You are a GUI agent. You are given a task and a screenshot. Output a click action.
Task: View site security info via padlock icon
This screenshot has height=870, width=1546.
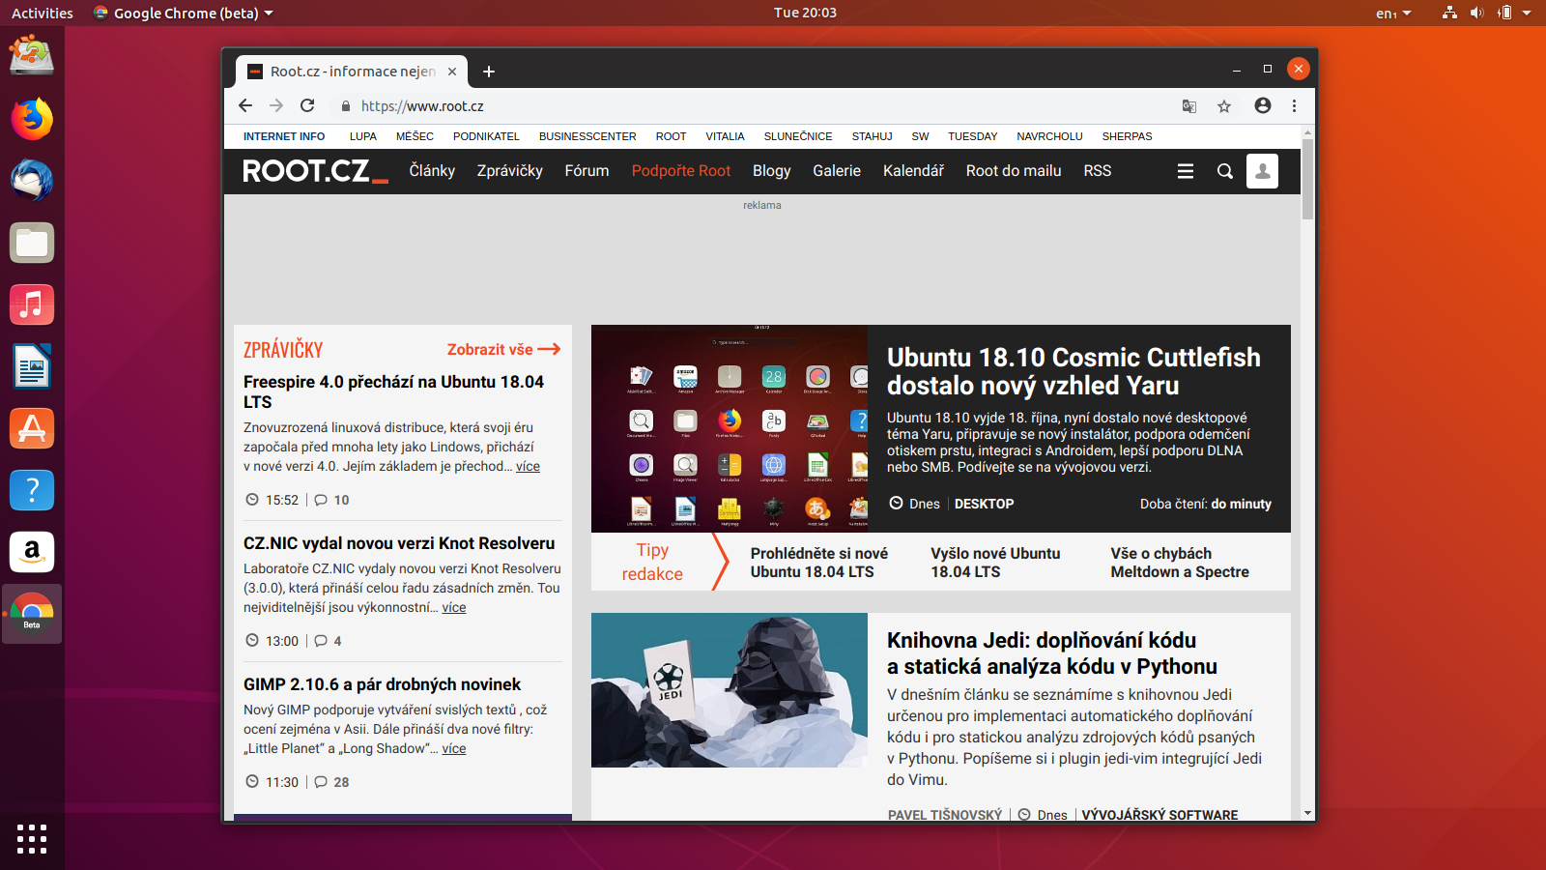pos(345,106)
